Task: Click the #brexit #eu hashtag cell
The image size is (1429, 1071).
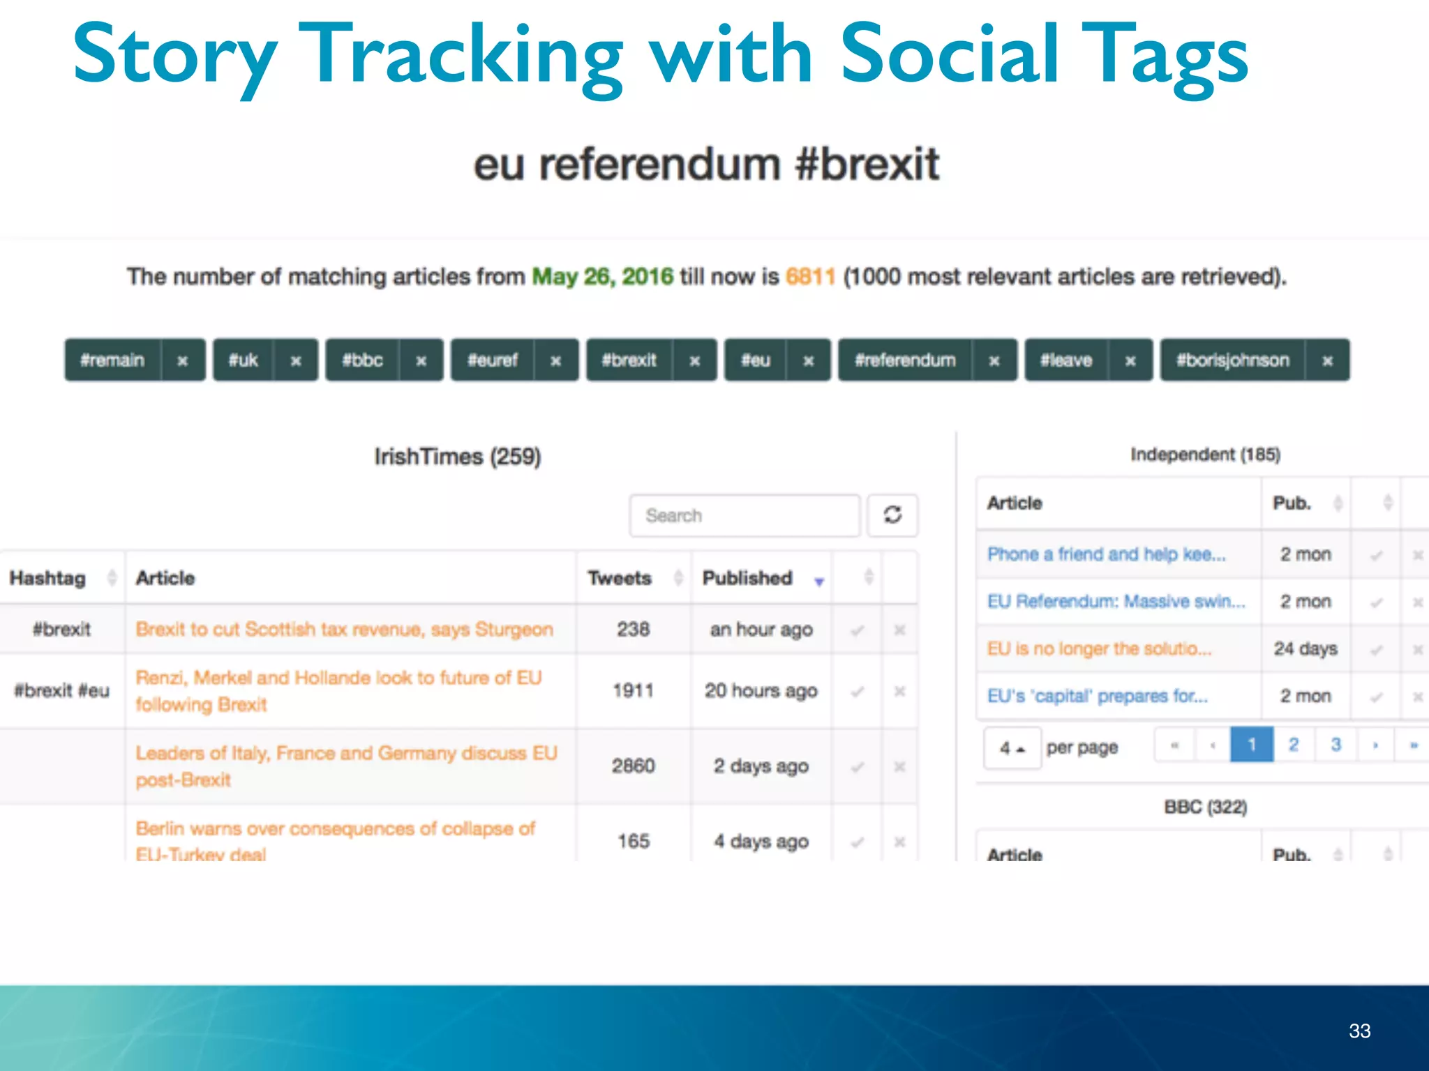Action: coord(62,691)
